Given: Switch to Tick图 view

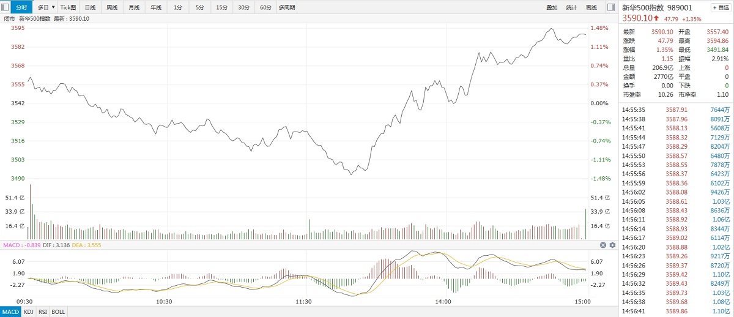Looking at the screenshot, I should (x=69, y=7).
